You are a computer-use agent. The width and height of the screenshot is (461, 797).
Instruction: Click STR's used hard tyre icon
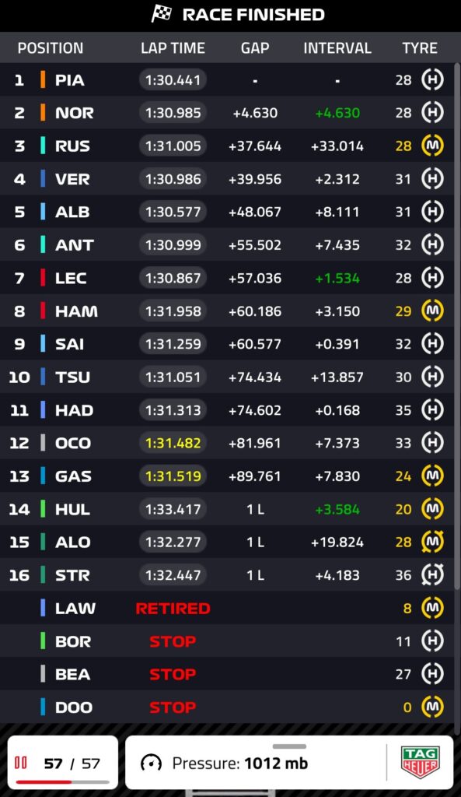pyautogui.click(x=432, y=575)
